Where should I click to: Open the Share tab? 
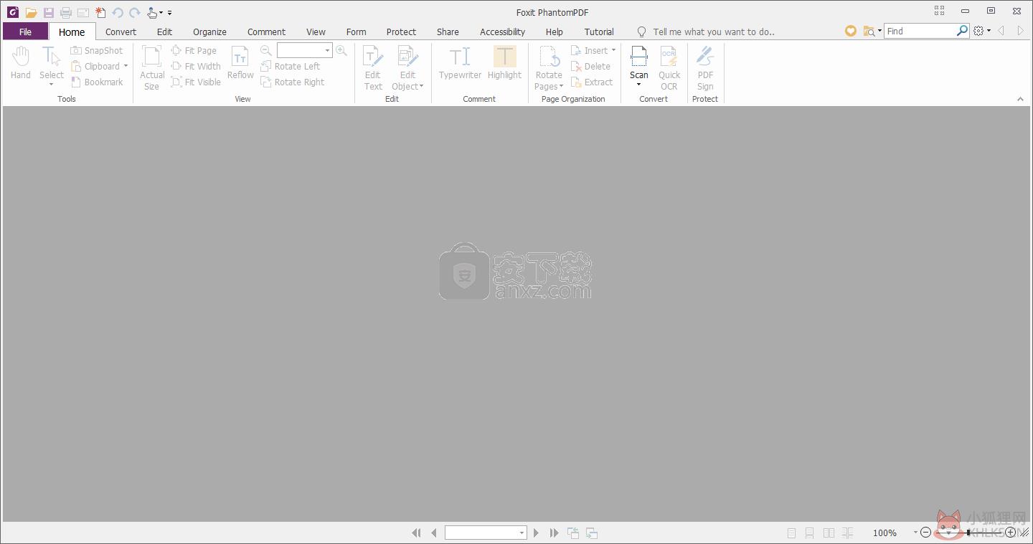448,32
